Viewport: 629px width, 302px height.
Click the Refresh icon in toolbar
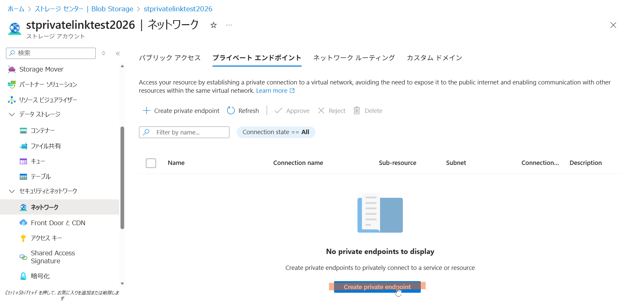click(231, 111)
